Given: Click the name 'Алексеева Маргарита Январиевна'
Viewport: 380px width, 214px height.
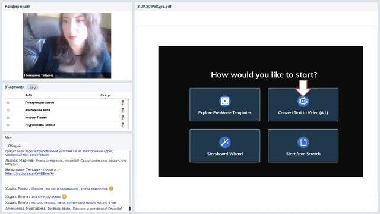Looking at the screenshot, I should [x=38, y=209].
